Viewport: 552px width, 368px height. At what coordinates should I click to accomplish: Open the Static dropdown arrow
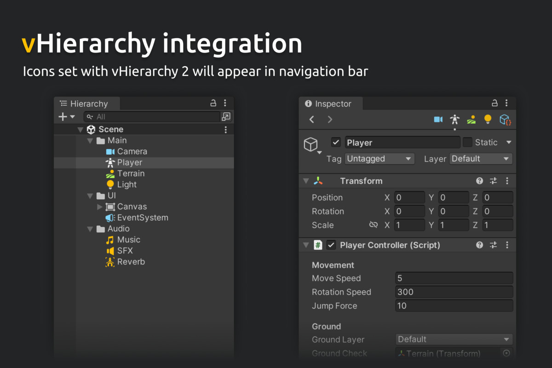[x=508, y=143]
